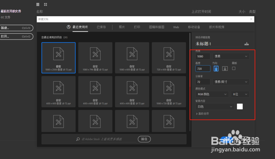Click the white background color swatch

coord(240,106)
